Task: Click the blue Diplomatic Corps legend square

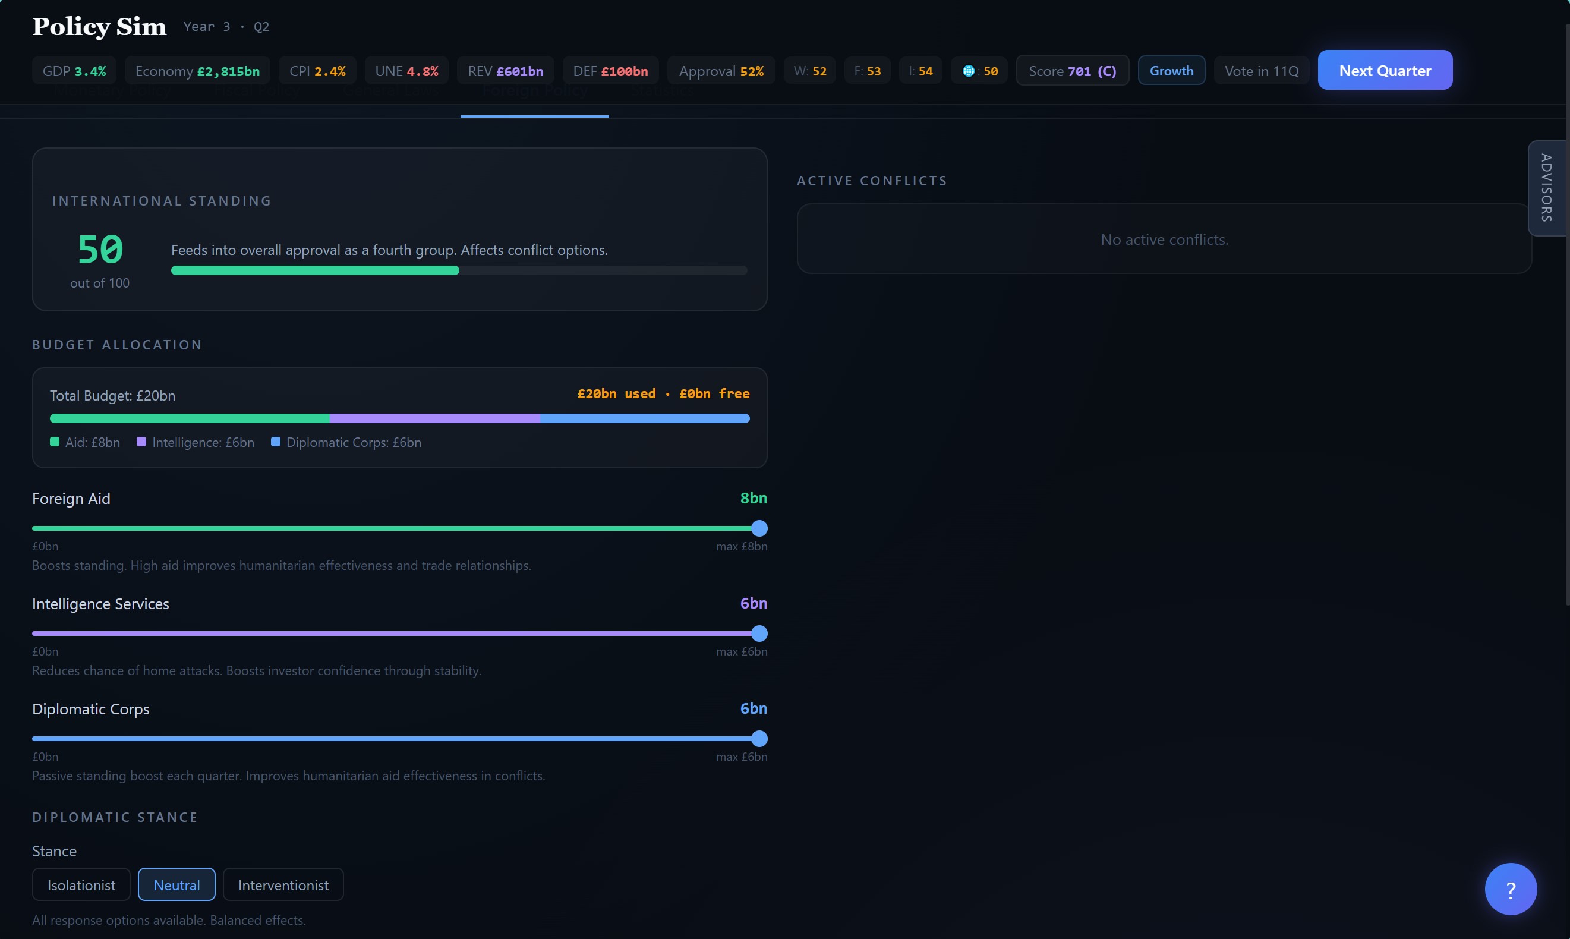Action: click(x=275, y=442)
